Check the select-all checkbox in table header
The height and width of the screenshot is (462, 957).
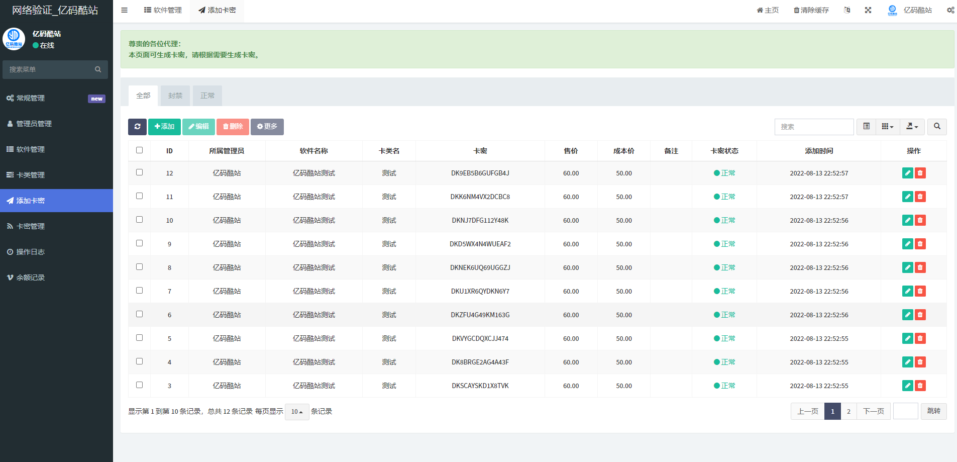(140, 150)
